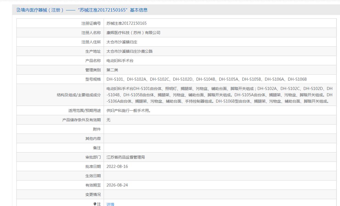This screenshot has width=340, height=206.
Task: Click the structure description paragraph
Action: (x=220, y=95)
